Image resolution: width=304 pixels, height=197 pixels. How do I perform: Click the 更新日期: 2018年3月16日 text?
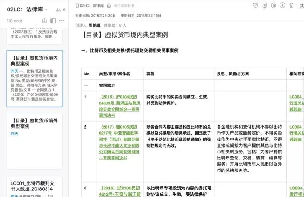(x=141, y=16)
